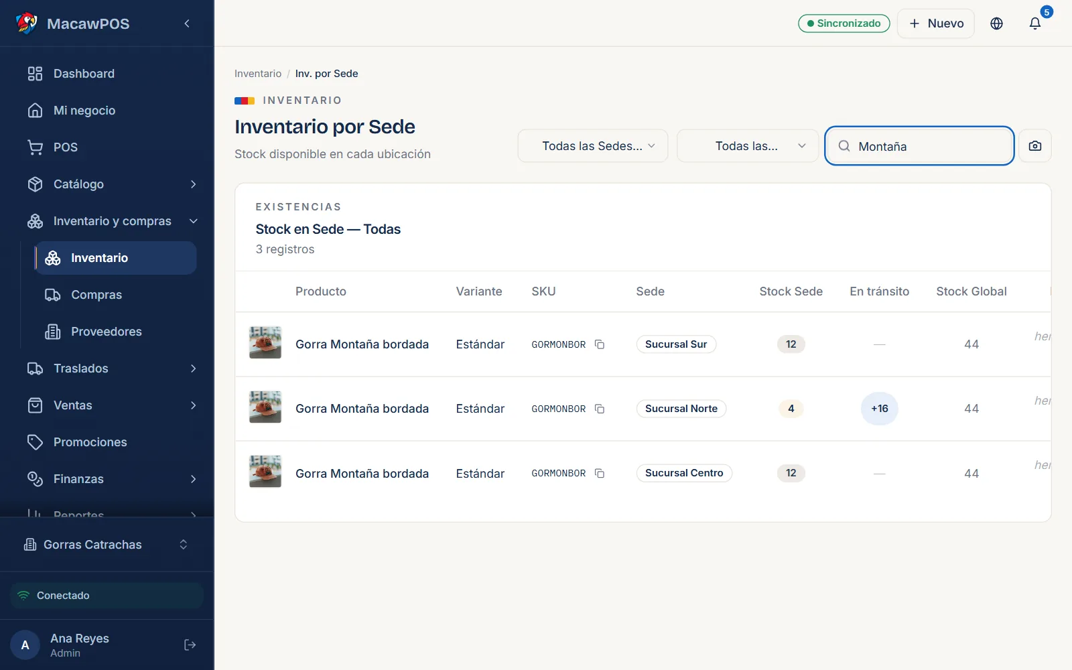Screen dimensions: 1072x670
Task: Open the Inventario submenu item
Action: pos(116,258)
